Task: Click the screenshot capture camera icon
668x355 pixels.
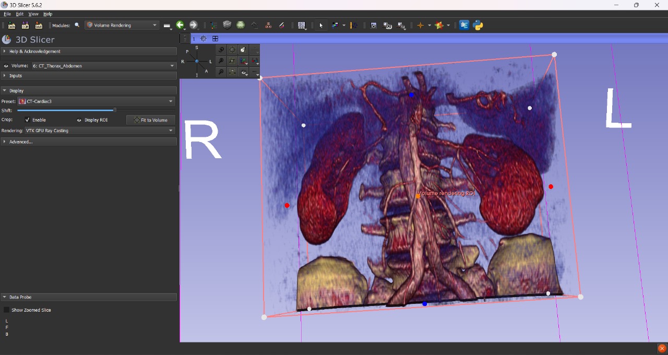Action: tap(374, 25)
